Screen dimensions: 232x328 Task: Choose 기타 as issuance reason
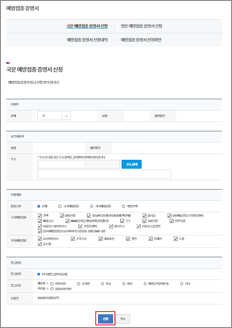[182, 284]
